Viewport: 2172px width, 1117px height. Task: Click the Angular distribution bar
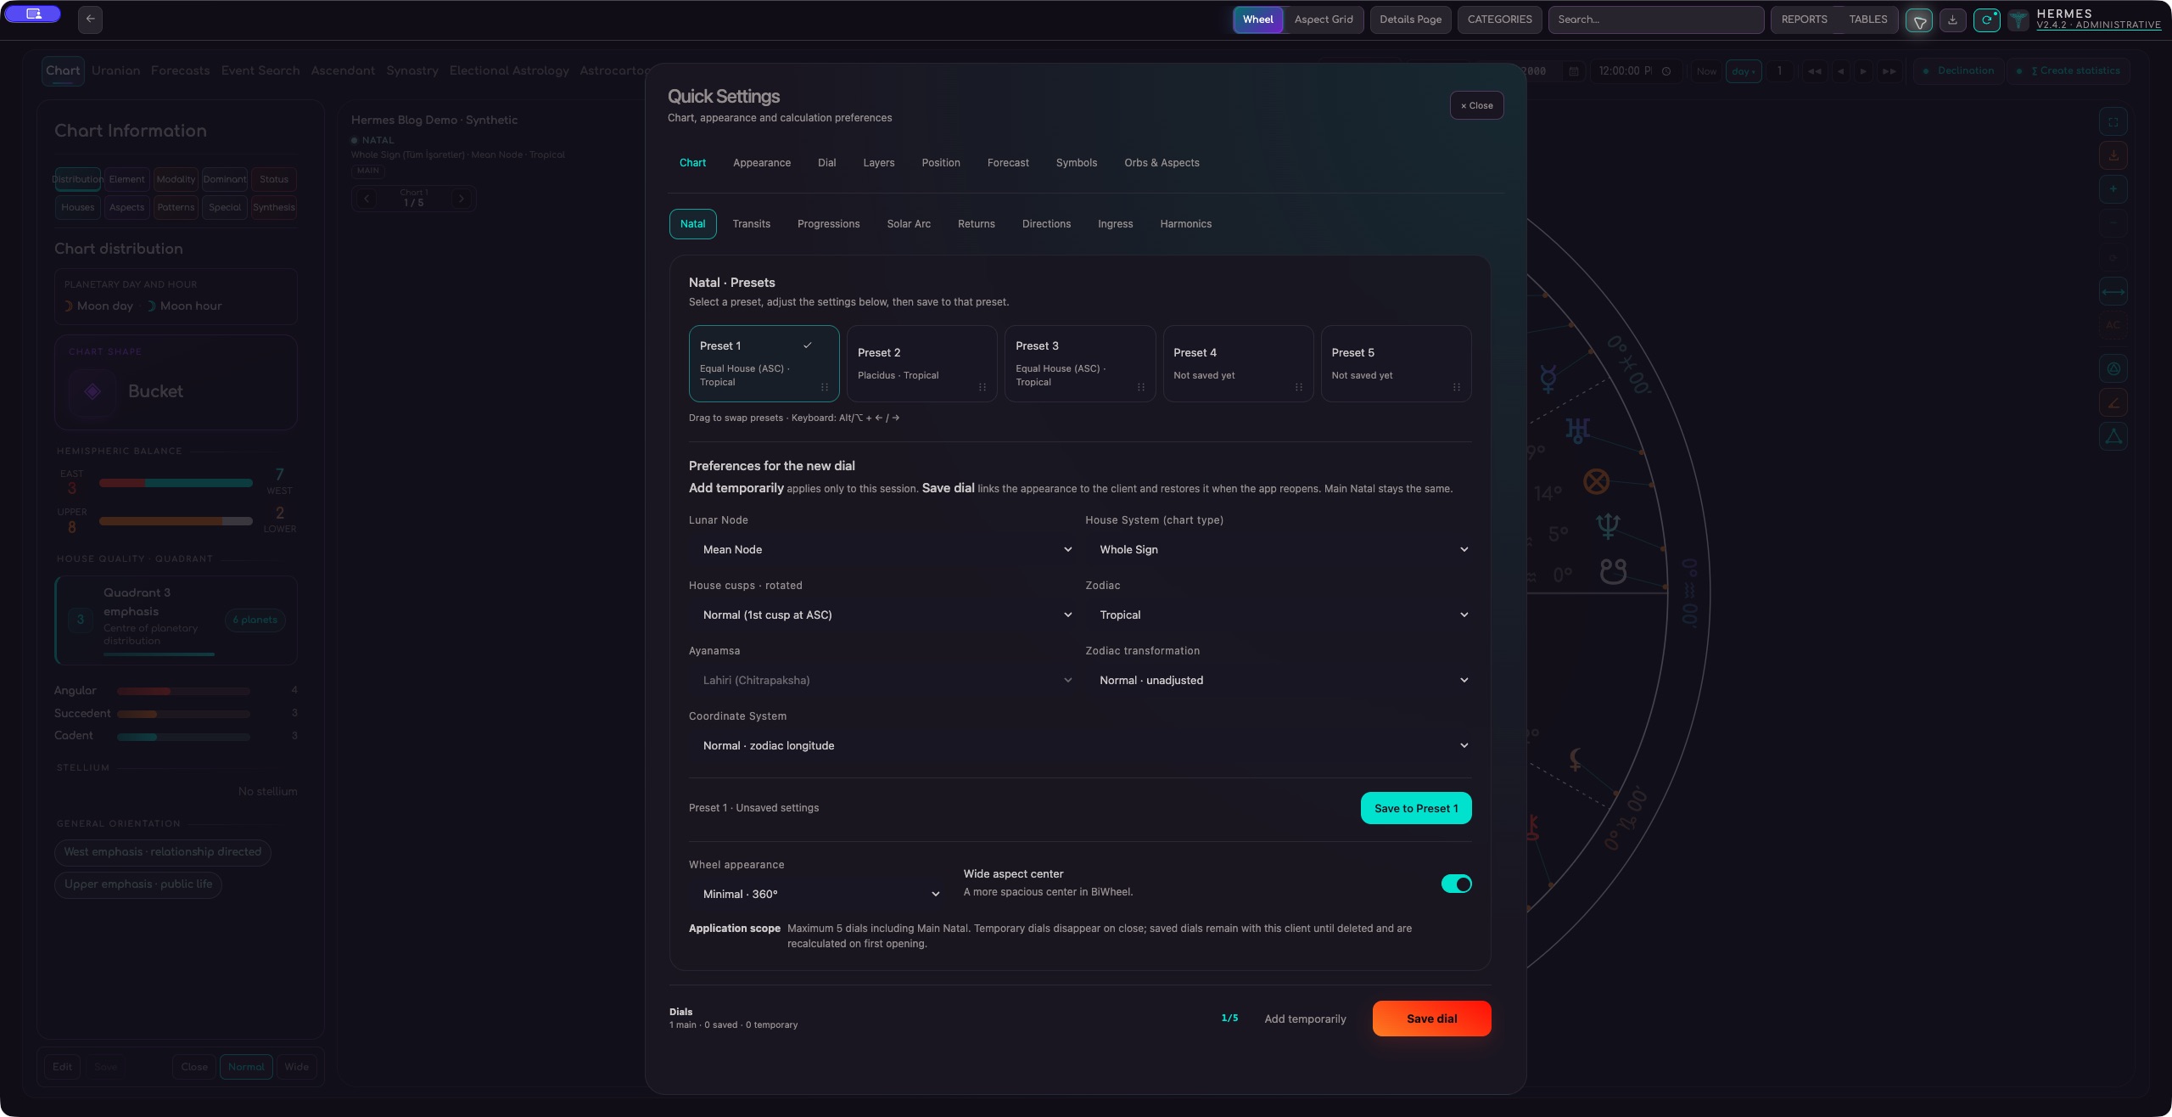(183, 692)
